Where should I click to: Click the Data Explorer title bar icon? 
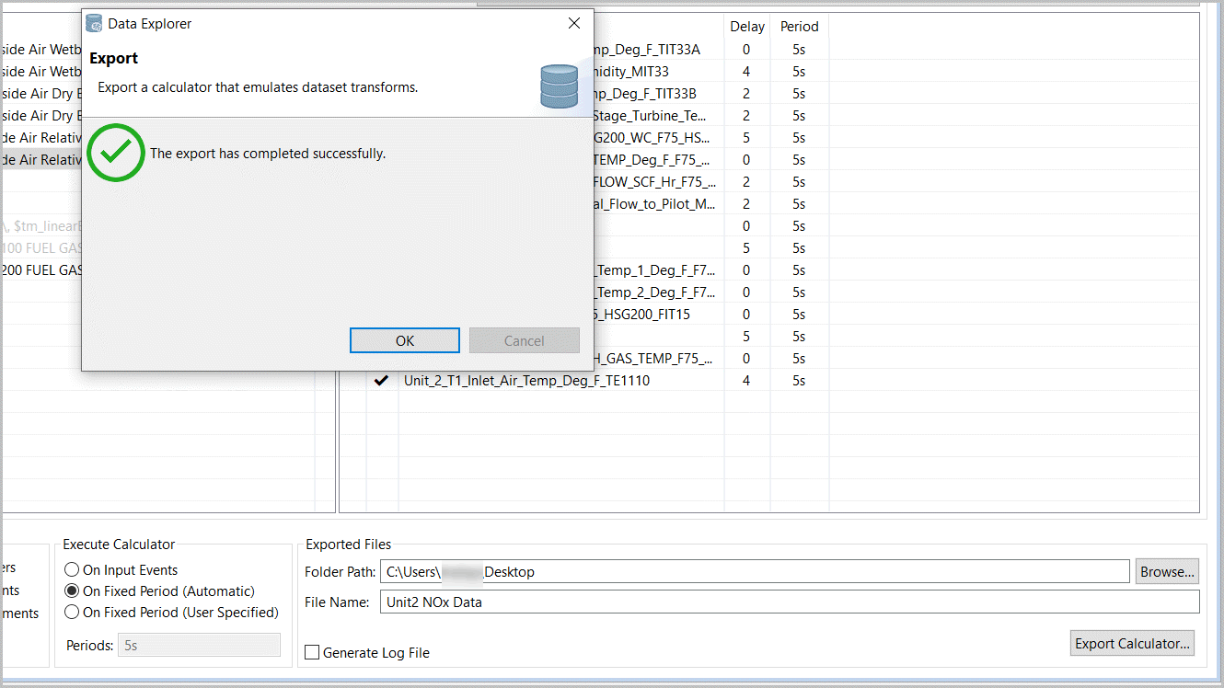click(x=94, y=24)
